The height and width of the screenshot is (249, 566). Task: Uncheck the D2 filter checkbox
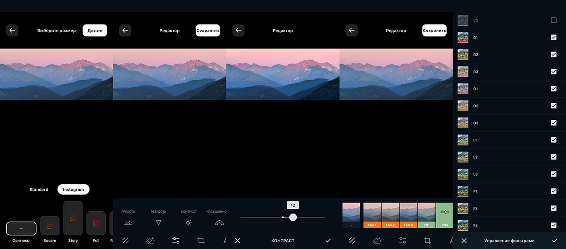pyautogui.click(x=554, y=55)
